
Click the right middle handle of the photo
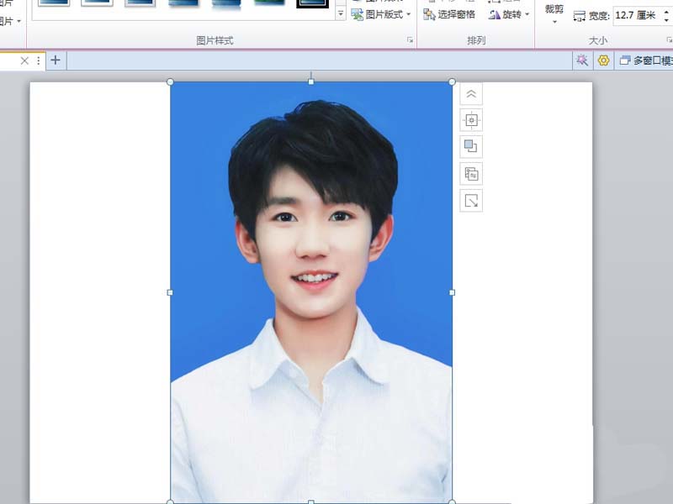[452, 292]
